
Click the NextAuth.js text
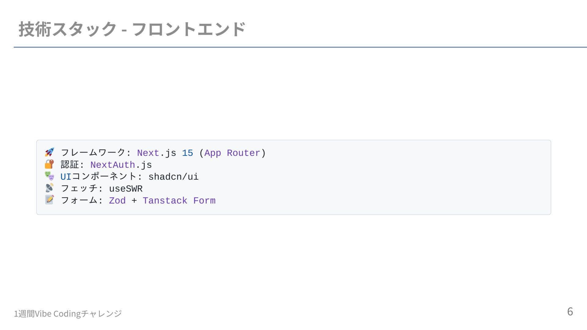[x=121, y=165]
